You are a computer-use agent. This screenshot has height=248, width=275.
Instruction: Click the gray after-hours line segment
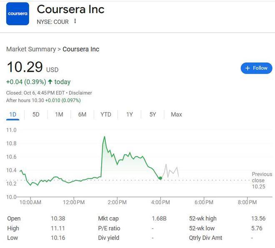coord(171,171)
